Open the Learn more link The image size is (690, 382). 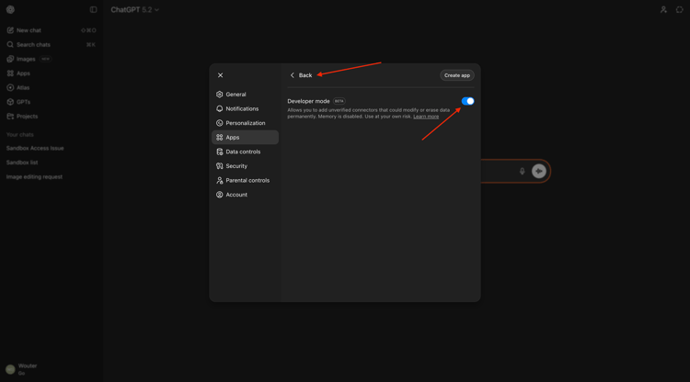pyautogui.click(x=426, y=117)
